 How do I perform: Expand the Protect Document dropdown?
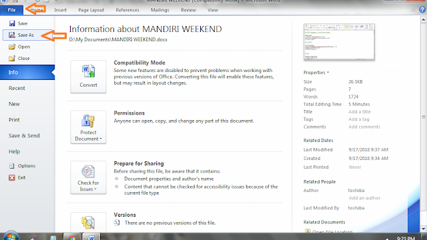click(88, 127)
